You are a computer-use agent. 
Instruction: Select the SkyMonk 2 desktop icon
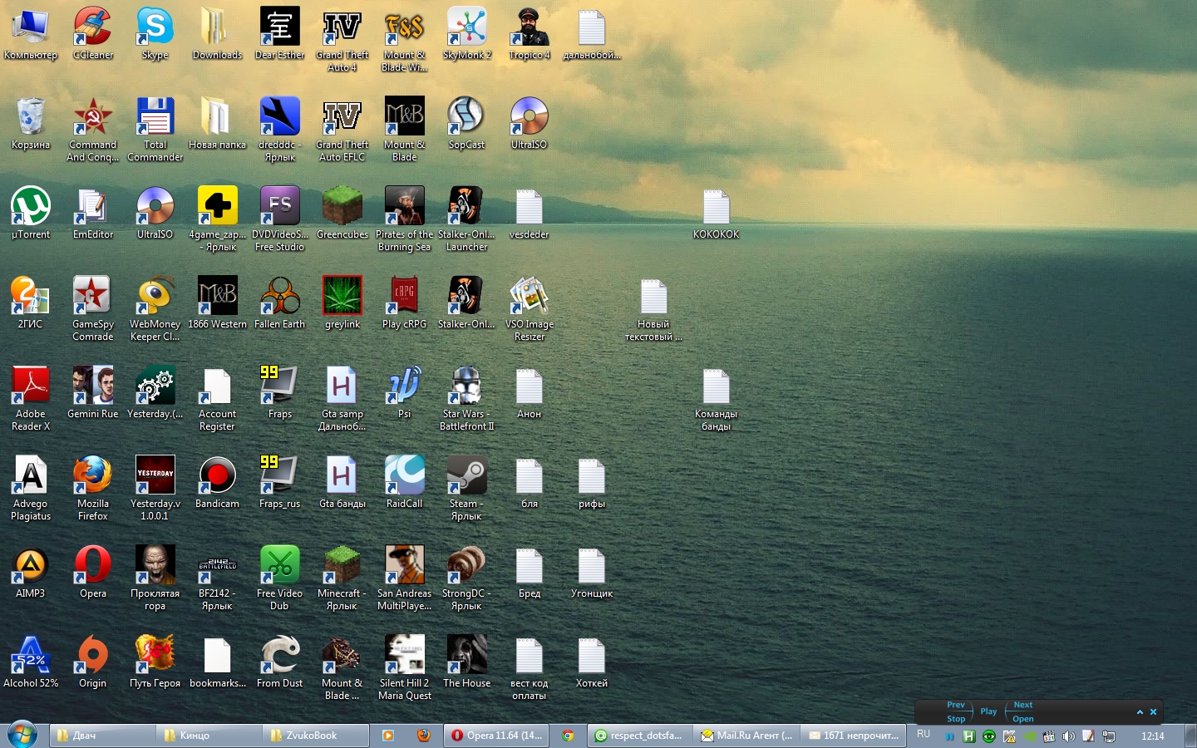467,27
